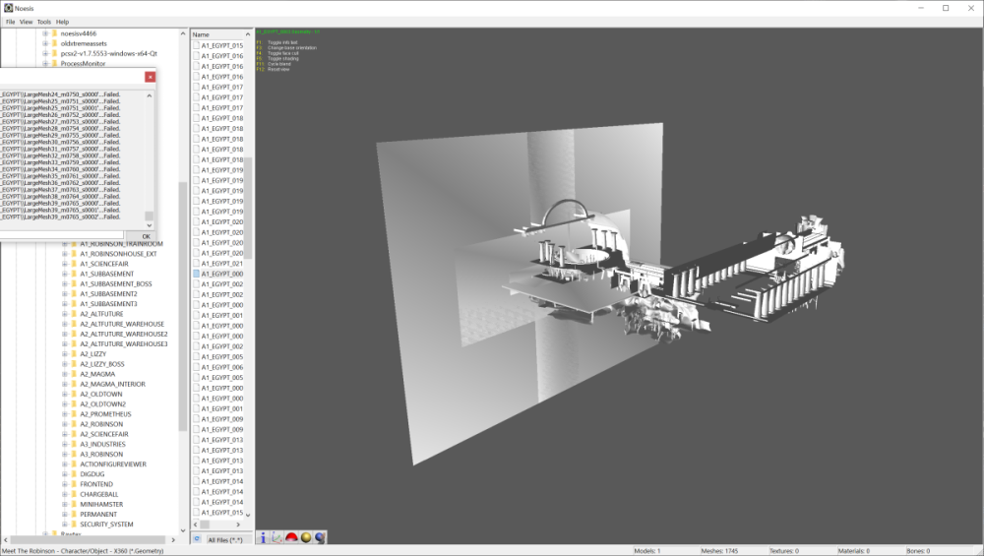Click the yellow sphere icon in the viewer toolbar
984x556 pixels.
(x=306, y=537)
